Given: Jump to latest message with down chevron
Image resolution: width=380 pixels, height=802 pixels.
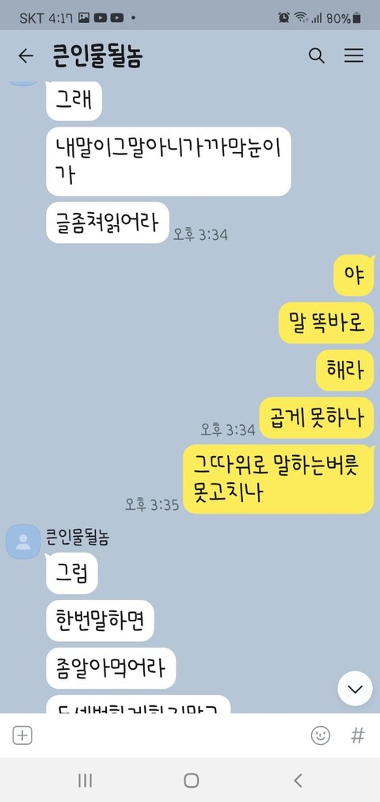Looking at the screenshot, I should [x=355, y=689].
